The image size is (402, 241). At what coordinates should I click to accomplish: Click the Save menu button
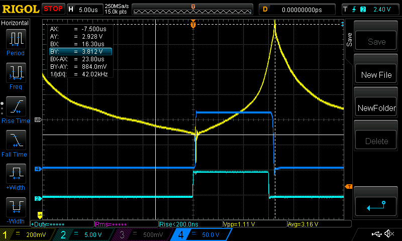376,42
